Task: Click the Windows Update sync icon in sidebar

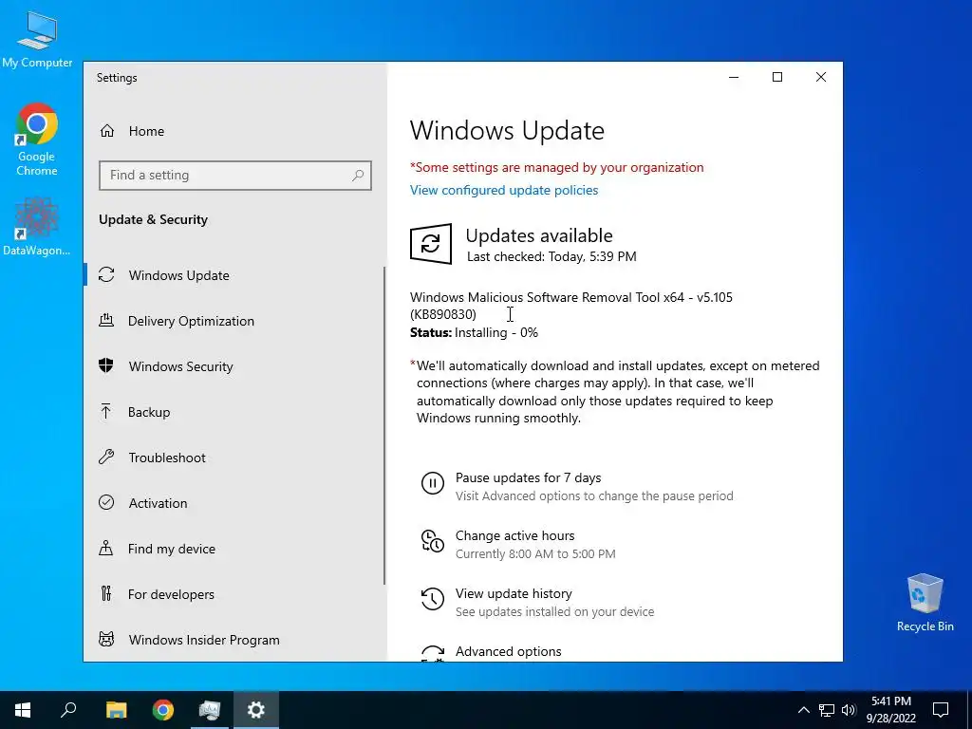Action: pos(106,274)
